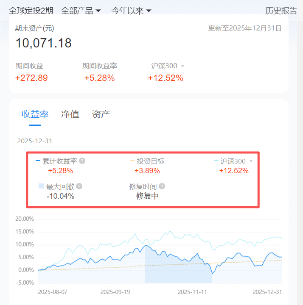Switch to the 资产 tab
This screenshot has height=305, width=303.
[101, 114]
